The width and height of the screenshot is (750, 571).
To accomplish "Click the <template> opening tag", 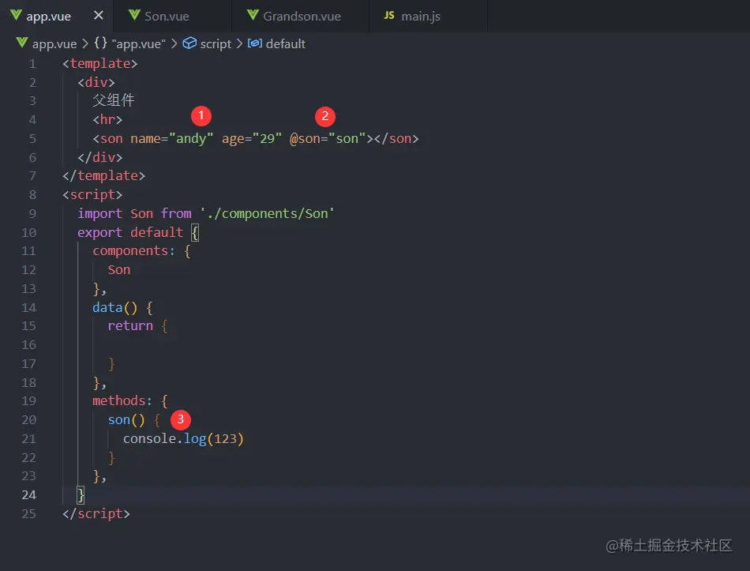I will 100,64.
